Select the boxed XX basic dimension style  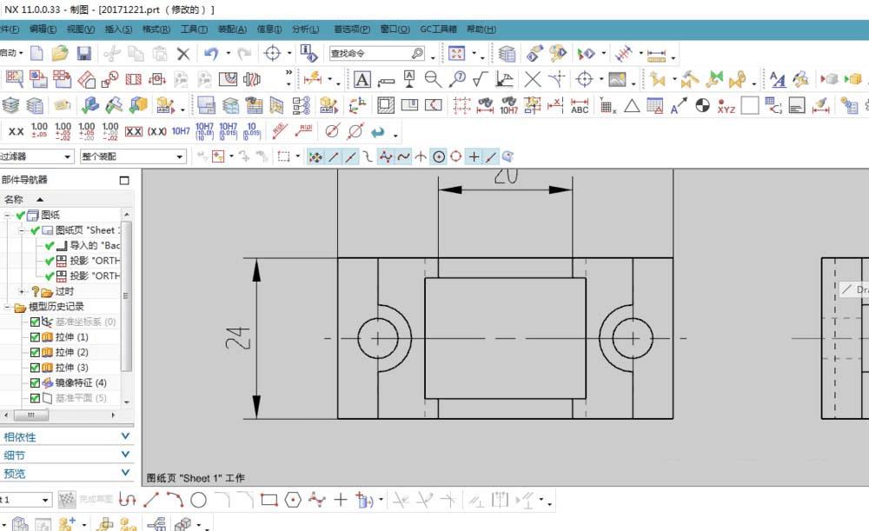134,131
